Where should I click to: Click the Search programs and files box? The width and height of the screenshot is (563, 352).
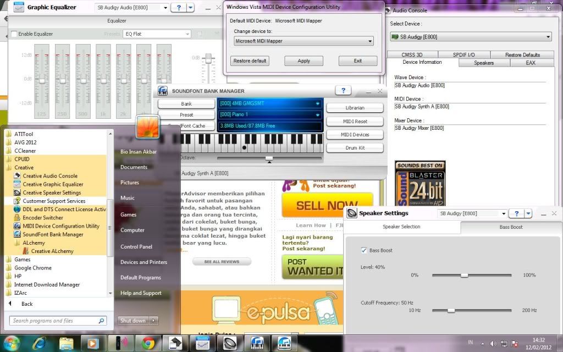tap(58, 321)
